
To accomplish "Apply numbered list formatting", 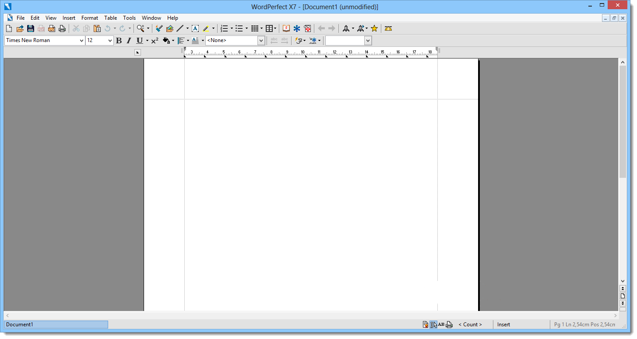I will click(x=224, y=28).
